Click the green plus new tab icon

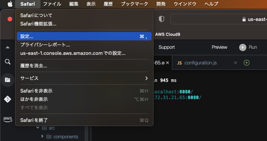247,62
